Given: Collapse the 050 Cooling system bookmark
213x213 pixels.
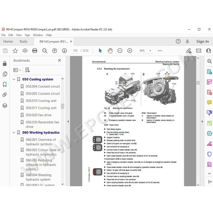Looking at the screenshot, I should [x=14, y=79].
